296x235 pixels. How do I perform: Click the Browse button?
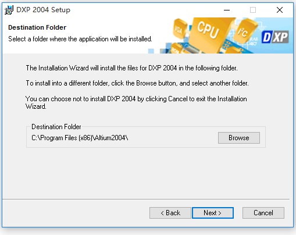tap(239, 138)
